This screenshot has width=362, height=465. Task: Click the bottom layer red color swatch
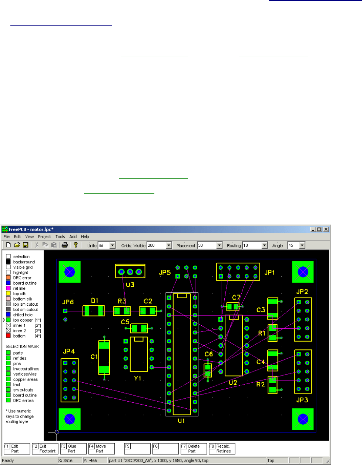point(9,336)
